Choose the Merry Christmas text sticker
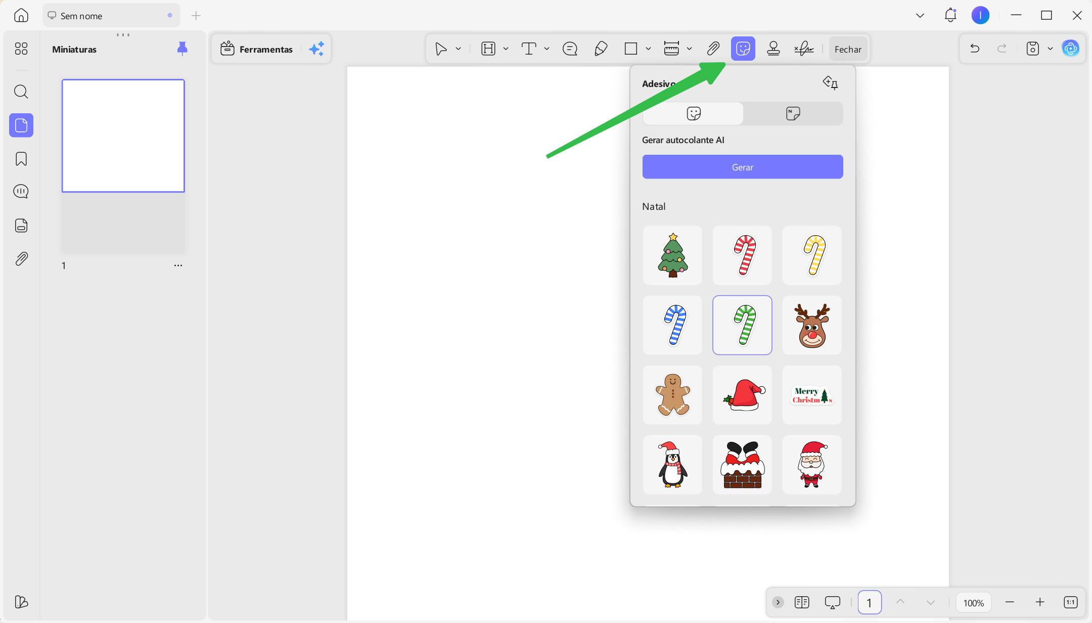Viewport: 1092px width, 623px height. [x=812, y=395]
